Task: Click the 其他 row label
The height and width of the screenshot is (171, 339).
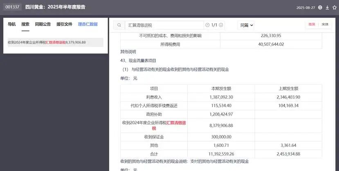Action: (154, 146)
